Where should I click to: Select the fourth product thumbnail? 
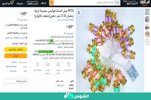[147, 34]
